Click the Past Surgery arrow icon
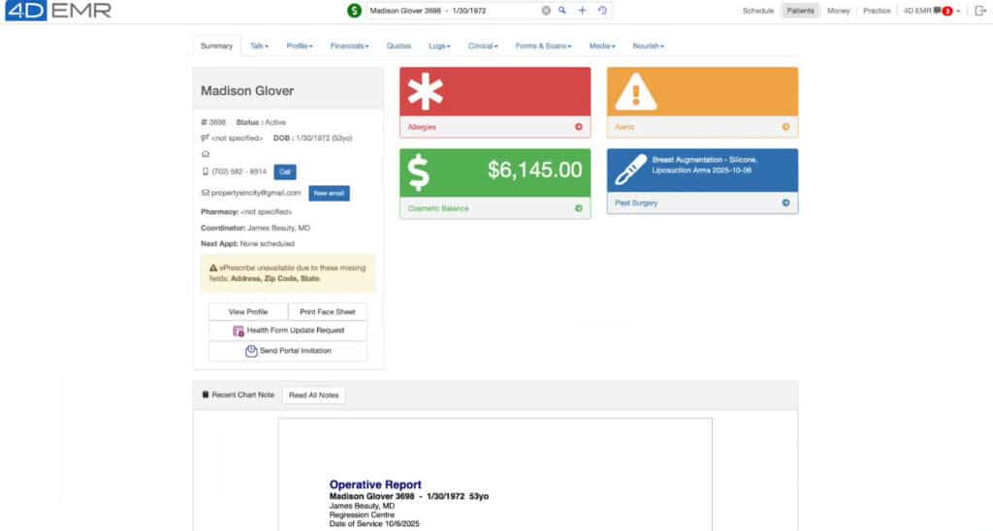This screenshot has height=531, width=993. click(785, 203)
